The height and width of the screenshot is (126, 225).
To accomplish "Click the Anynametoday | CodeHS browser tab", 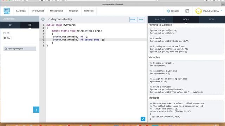I will coord(112,5).
